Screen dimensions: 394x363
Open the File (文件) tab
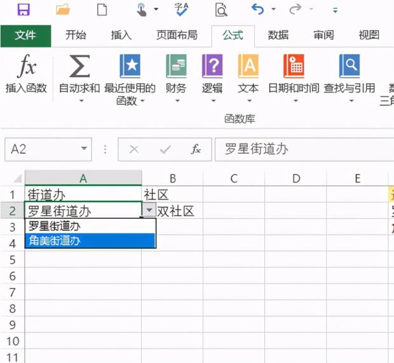click(x=25, y=36)
